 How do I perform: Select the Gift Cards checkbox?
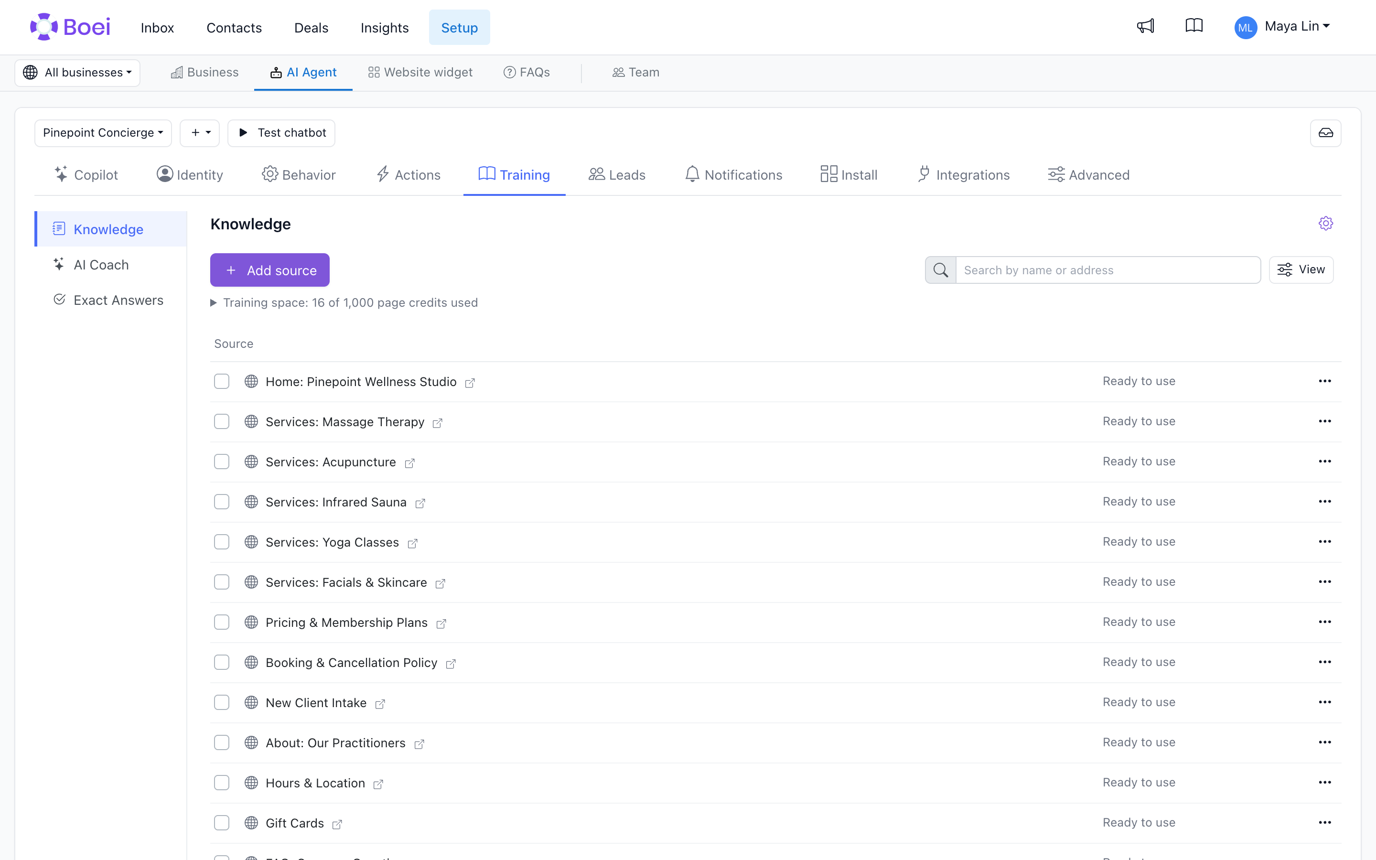222,823
